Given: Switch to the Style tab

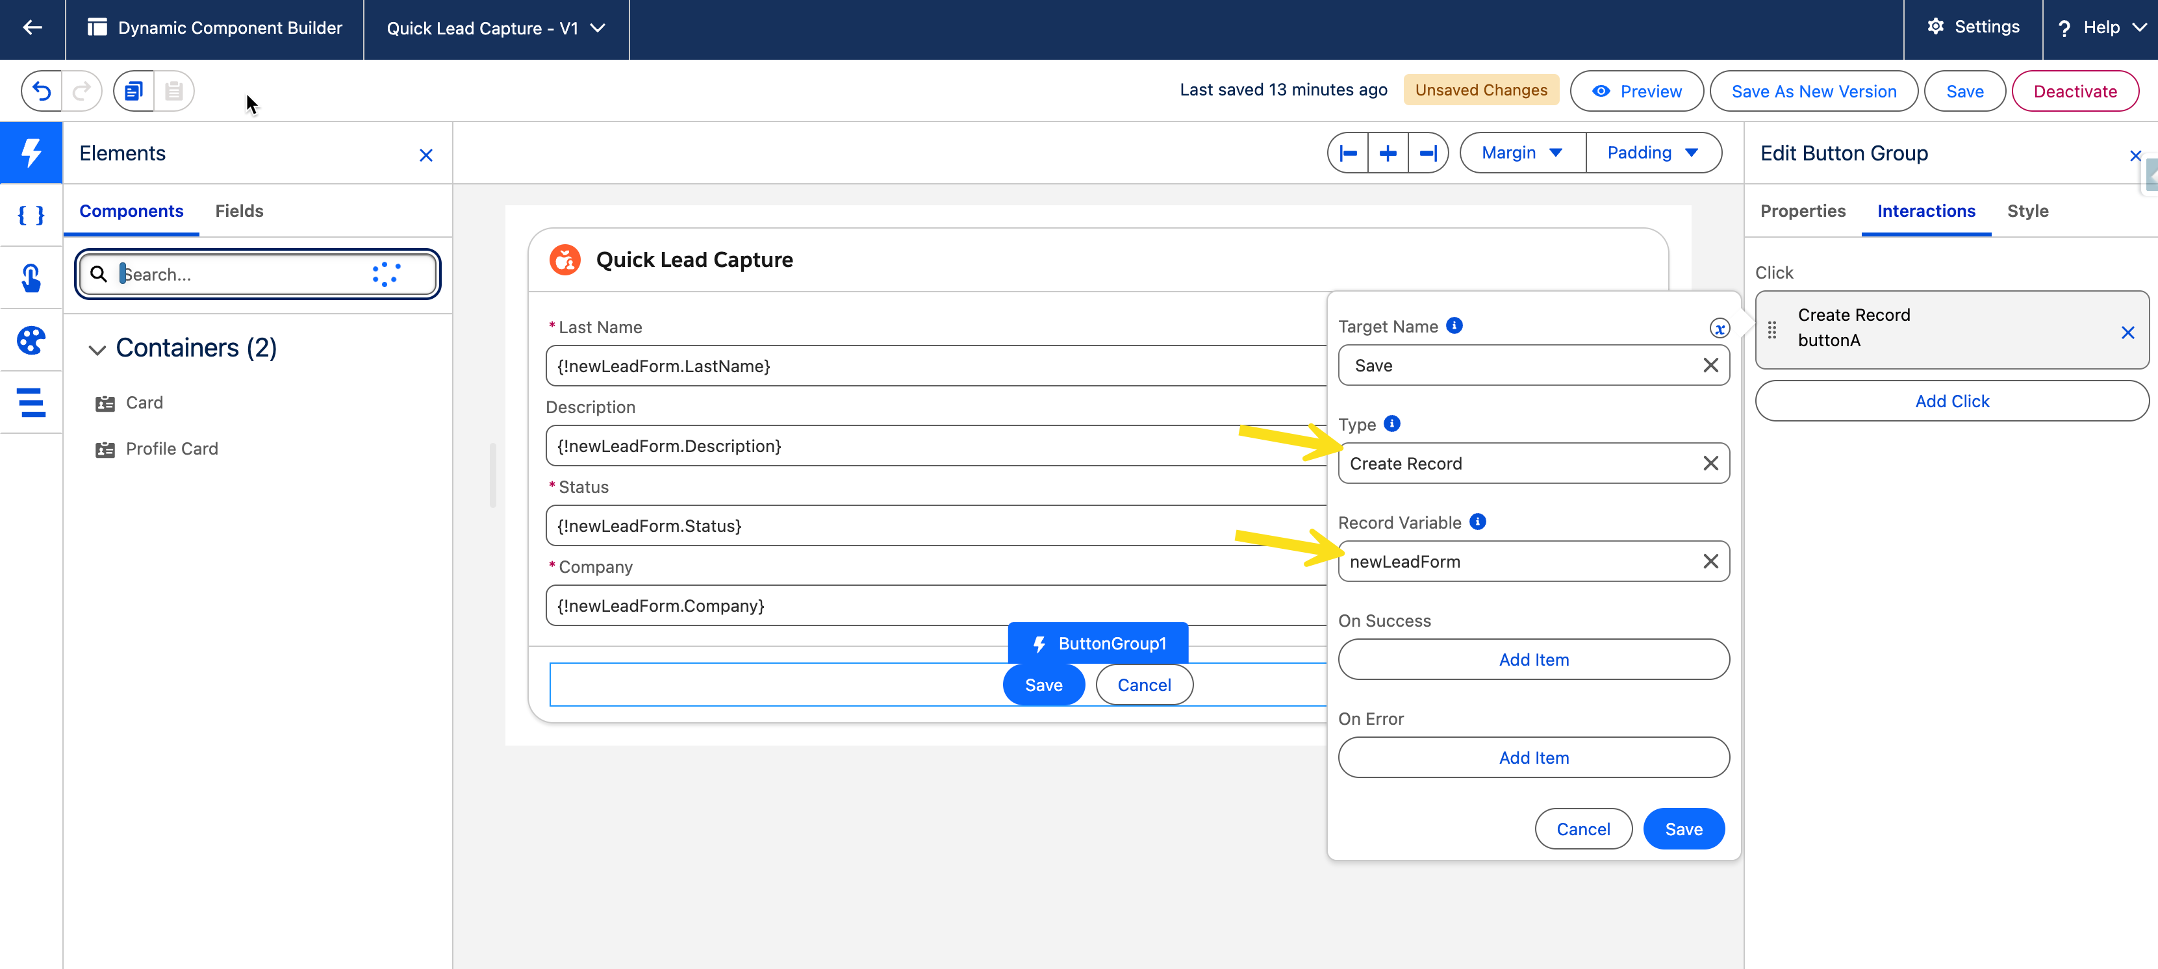Looking at the screenshot, I should pyautogui.click(x=2027, y=211).
